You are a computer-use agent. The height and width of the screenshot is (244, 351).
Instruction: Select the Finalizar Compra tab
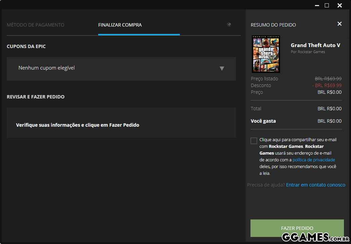pos(120,25)
